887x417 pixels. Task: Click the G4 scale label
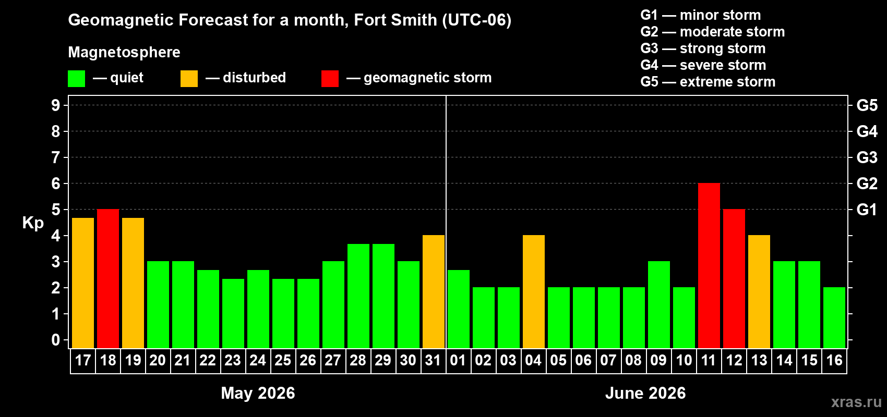867,131
